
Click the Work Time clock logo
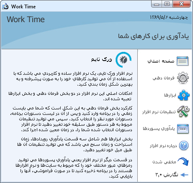(x=124, y=60)
